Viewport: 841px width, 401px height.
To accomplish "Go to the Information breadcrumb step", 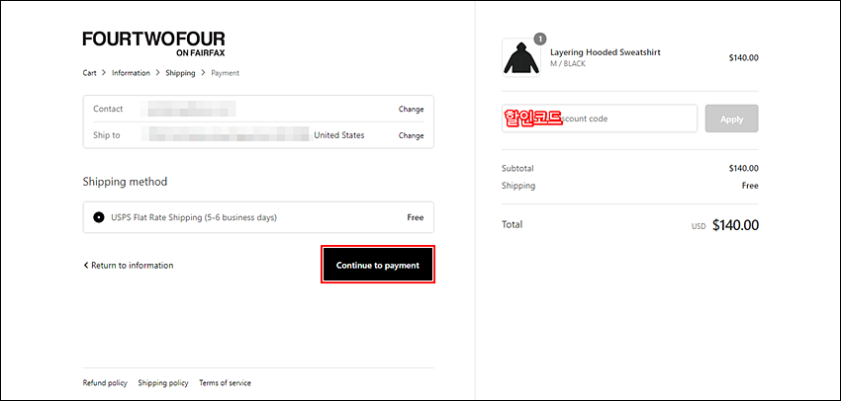I will [x=131, y=73].
